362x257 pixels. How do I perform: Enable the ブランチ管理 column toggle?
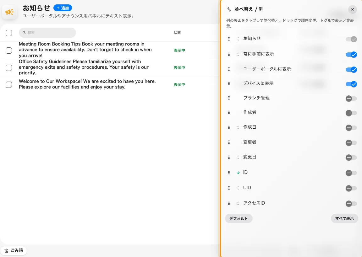click(351, 99)
